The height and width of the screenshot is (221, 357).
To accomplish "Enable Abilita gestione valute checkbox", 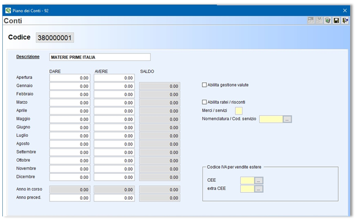I will tap(204, 85).
